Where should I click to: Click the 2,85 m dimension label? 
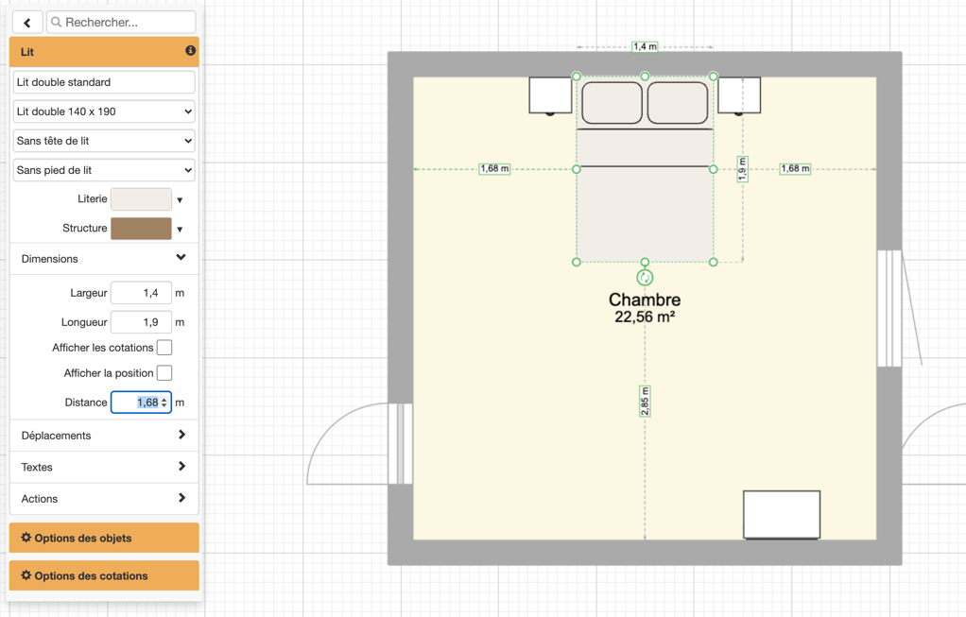[x=645, y=402]
